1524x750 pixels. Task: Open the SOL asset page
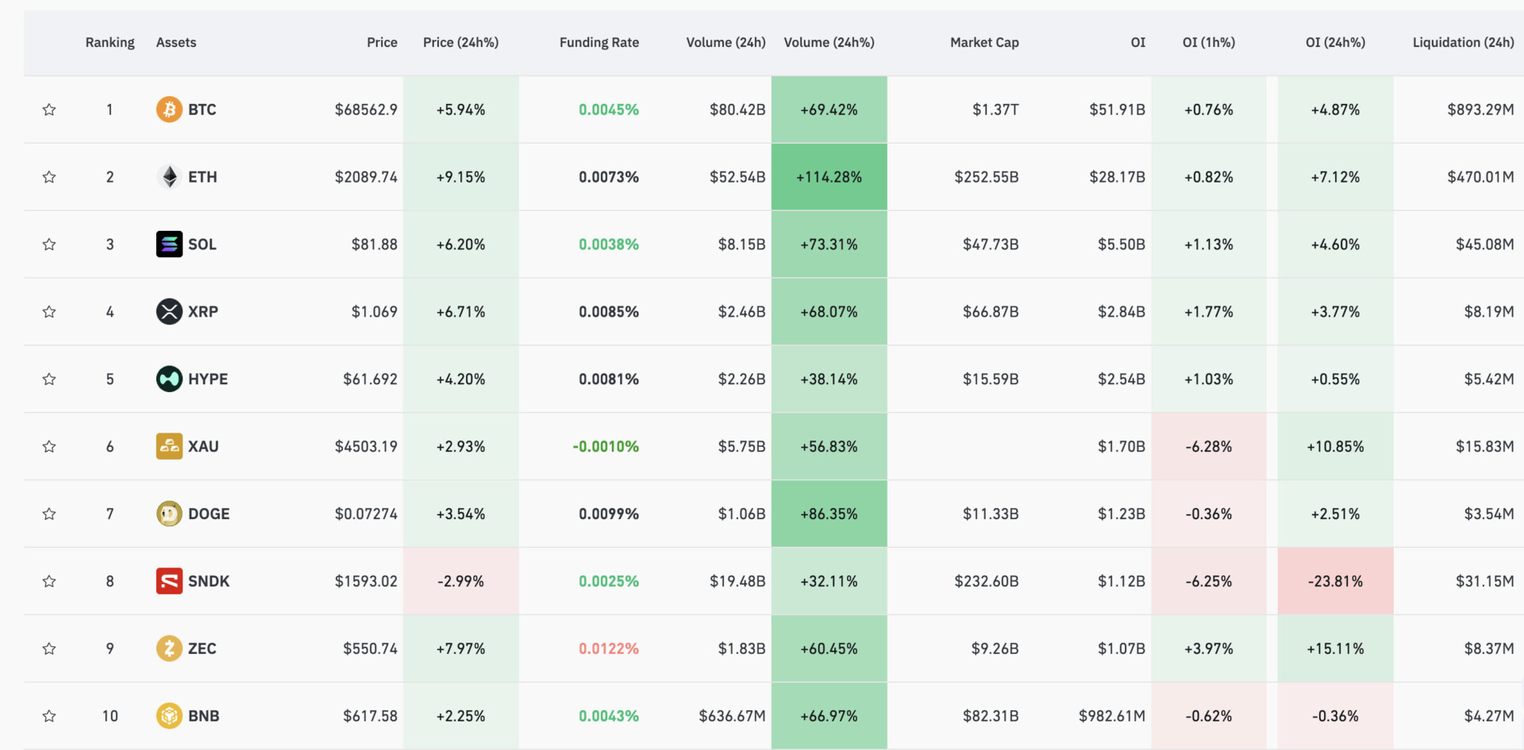coord(202,244)
